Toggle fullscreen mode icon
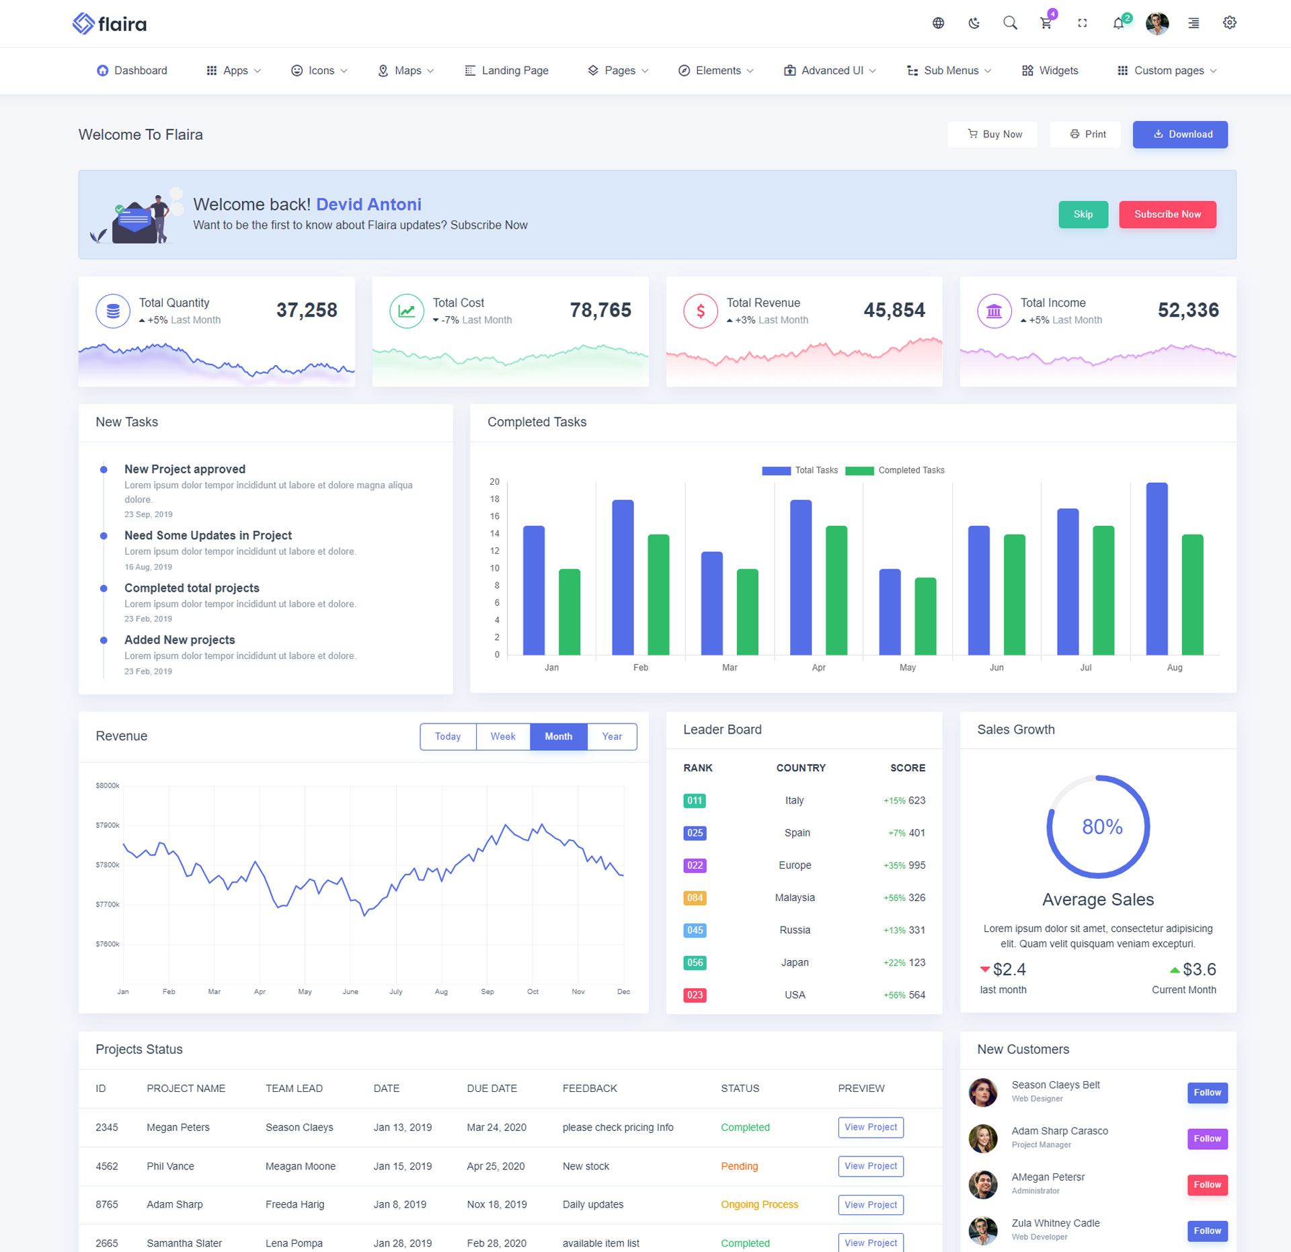The image size is (1291, 1252). click(x=1082, y=24)
